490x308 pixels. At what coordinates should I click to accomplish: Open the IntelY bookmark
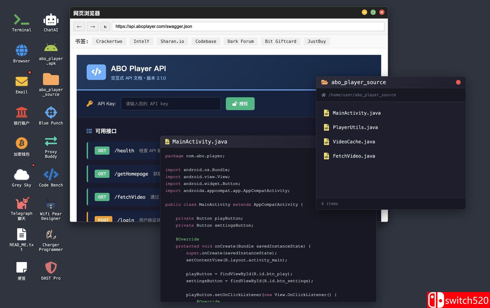[x=142, y=41]
